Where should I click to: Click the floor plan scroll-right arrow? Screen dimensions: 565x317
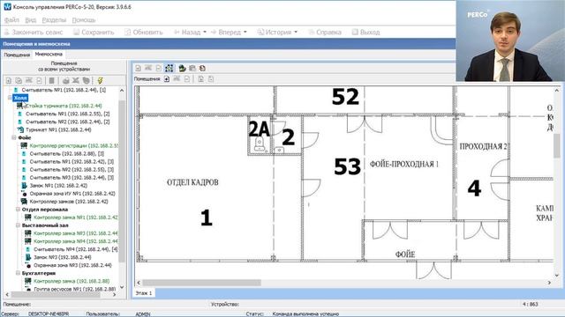[x=549, y=283]
